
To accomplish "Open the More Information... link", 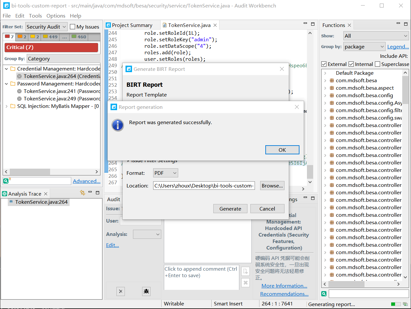I will click(x=284, y=286).
